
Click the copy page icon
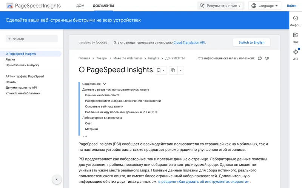(x=173, y=70)
